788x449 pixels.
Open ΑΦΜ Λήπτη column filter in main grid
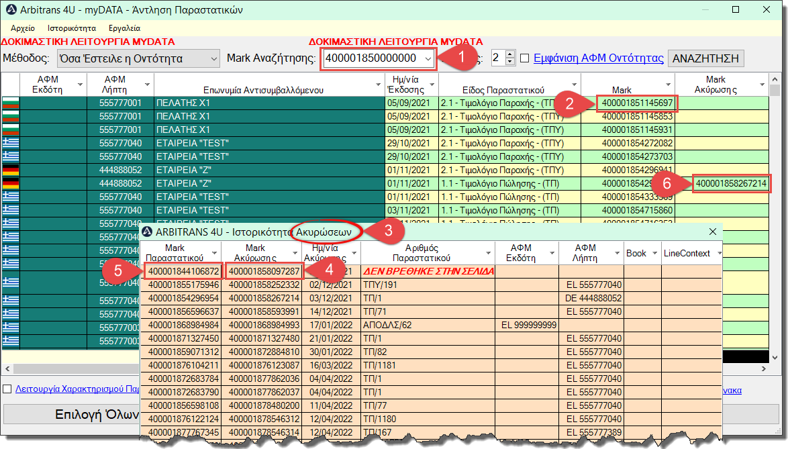(x=147, y=85)
